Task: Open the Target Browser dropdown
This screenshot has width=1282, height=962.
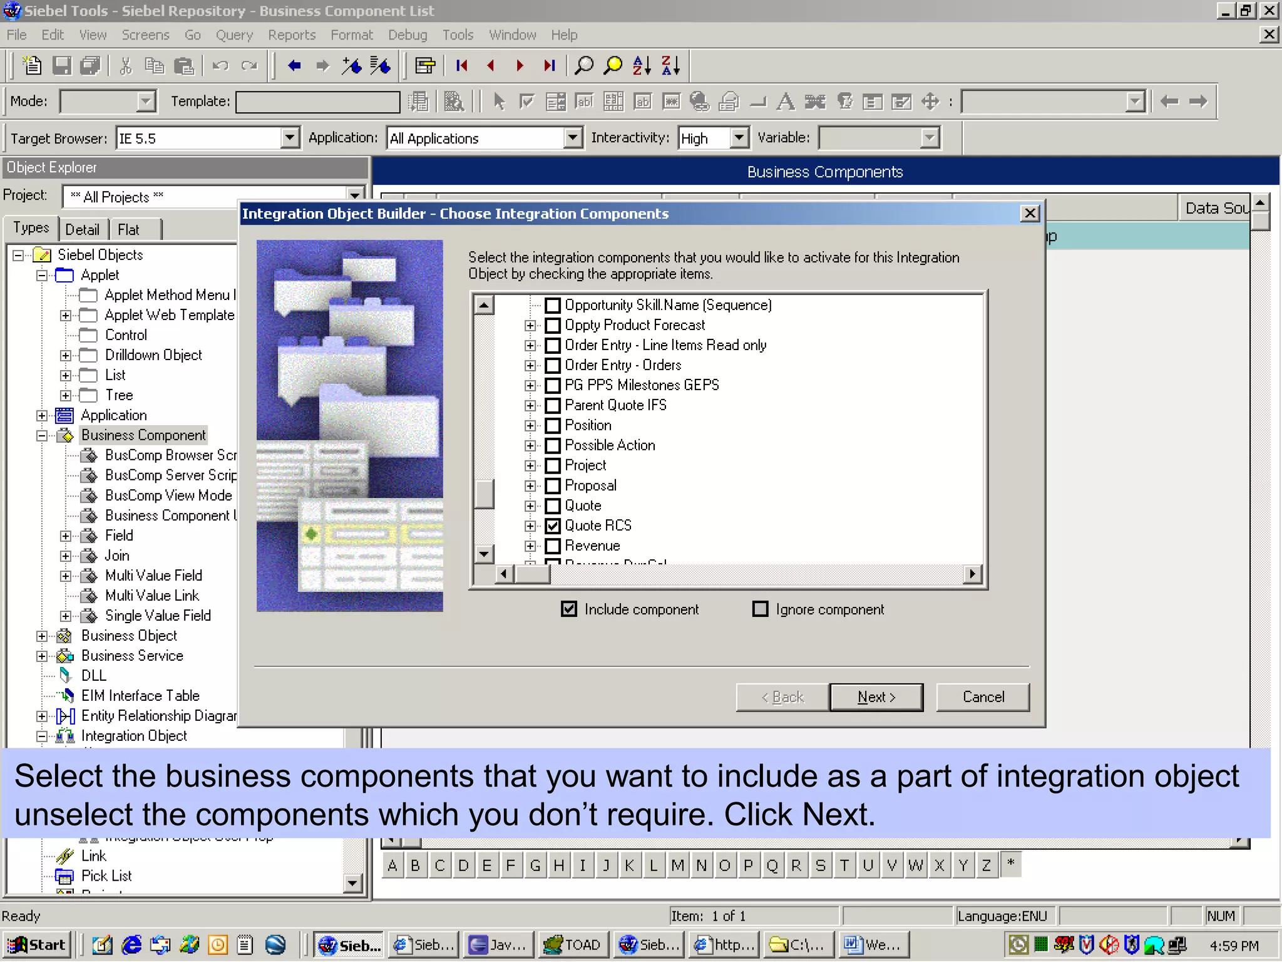Action: pos(290,137)
